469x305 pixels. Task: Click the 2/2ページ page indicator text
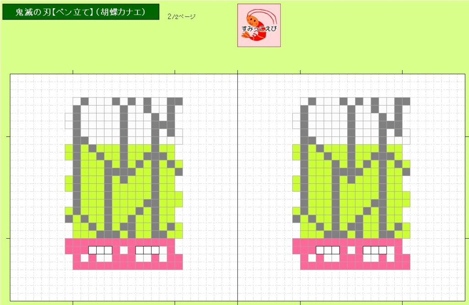click(x=181, y=16)
